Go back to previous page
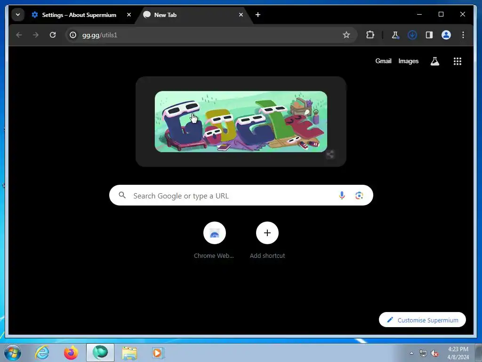Viewport: 482px width, 362px height. click(x=19, y=35)
